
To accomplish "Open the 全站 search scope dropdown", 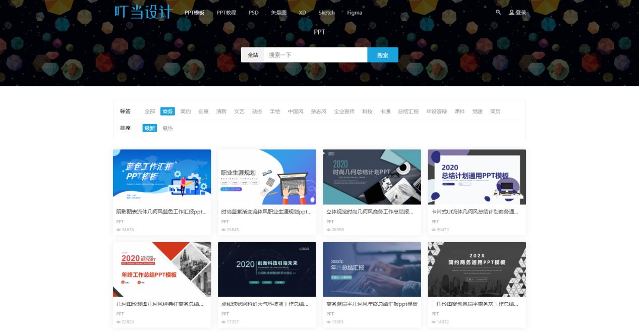I will click(253, 54).
